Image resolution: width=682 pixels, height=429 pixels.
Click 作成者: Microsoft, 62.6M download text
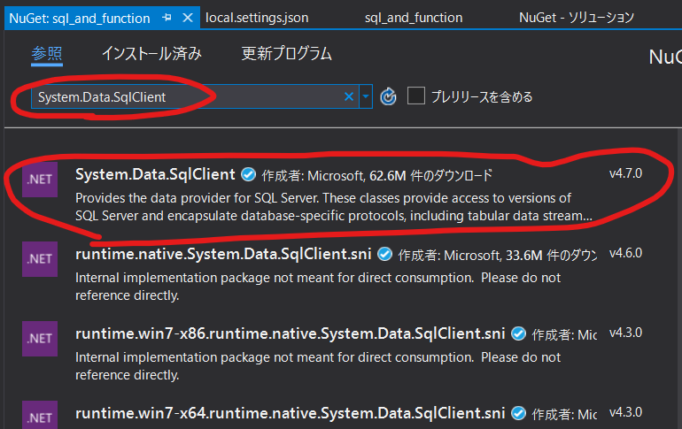tap(377, 175)
